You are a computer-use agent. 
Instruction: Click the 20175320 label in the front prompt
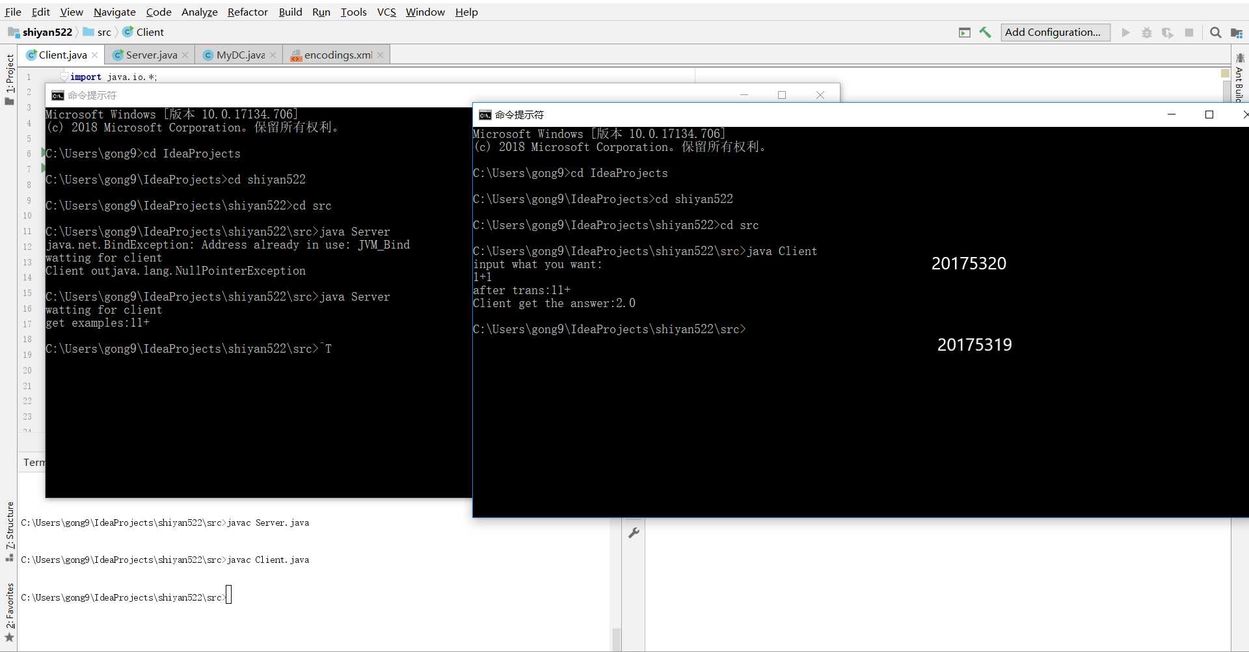pyautogui.click(x=969, y=264)
